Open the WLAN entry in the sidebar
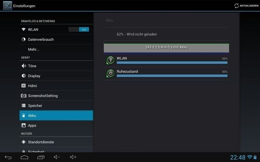260x162 pixels. 56,29
